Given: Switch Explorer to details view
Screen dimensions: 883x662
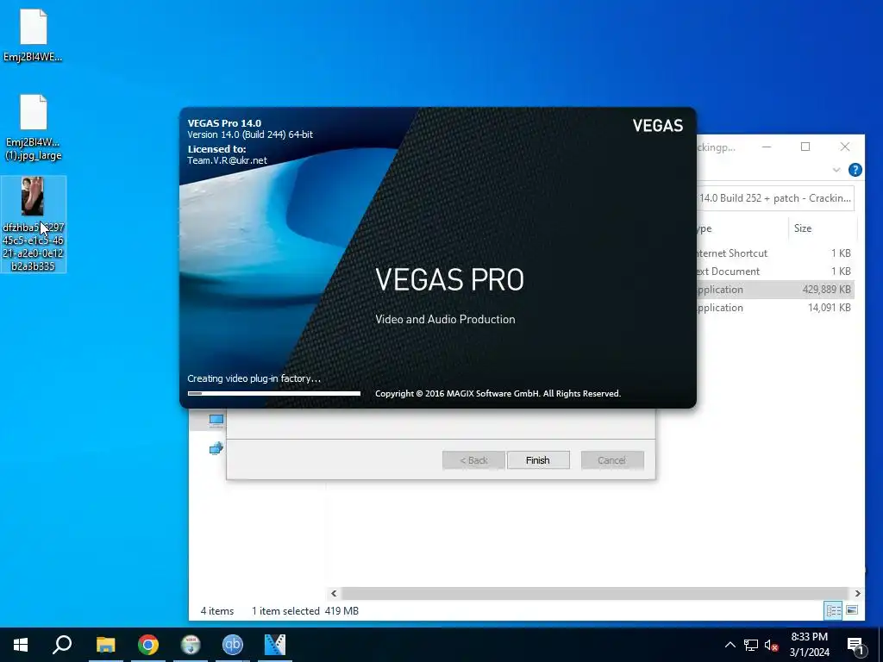Looking at the screenshot, I should [x=834, y=610].
